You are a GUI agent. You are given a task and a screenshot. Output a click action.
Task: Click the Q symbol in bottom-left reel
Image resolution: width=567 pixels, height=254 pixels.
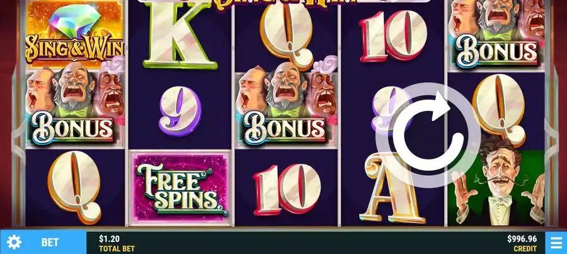click(74, 187)
